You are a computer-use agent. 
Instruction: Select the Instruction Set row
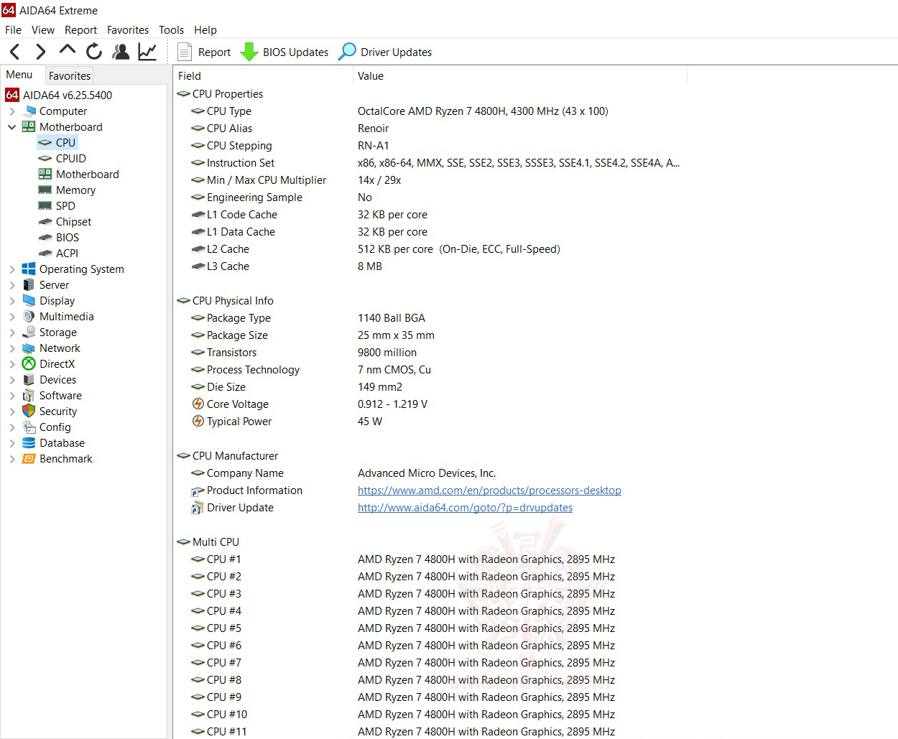coord(431,163)
